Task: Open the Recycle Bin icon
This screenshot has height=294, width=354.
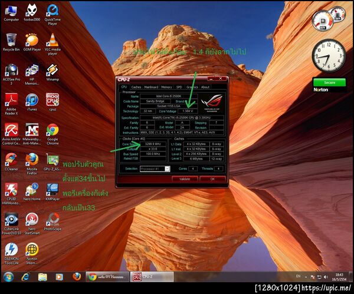Action: pyautogui.click(x=11, y=42)
